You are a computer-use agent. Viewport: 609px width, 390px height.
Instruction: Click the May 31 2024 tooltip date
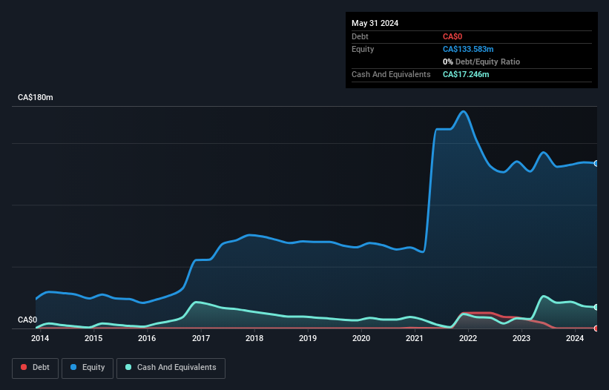click(375, 23)
